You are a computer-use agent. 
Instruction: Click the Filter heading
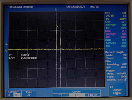click(109, 61)
